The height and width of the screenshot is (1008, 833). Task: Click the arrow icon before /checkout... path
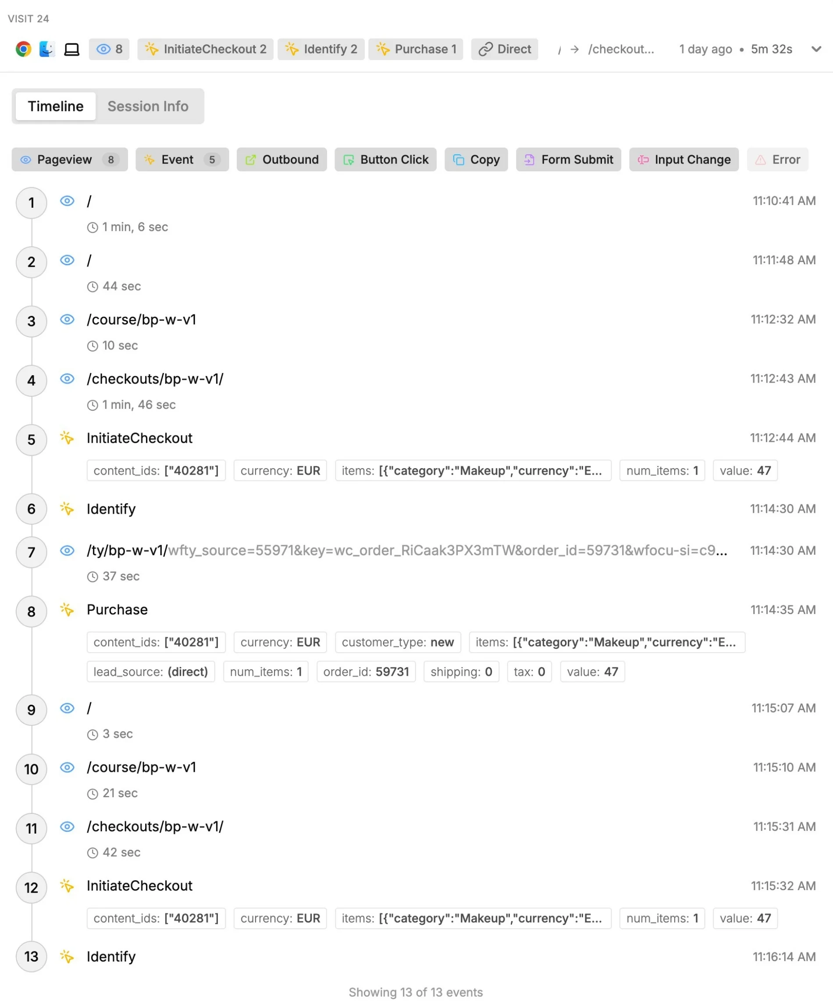(x=574, y=50)
